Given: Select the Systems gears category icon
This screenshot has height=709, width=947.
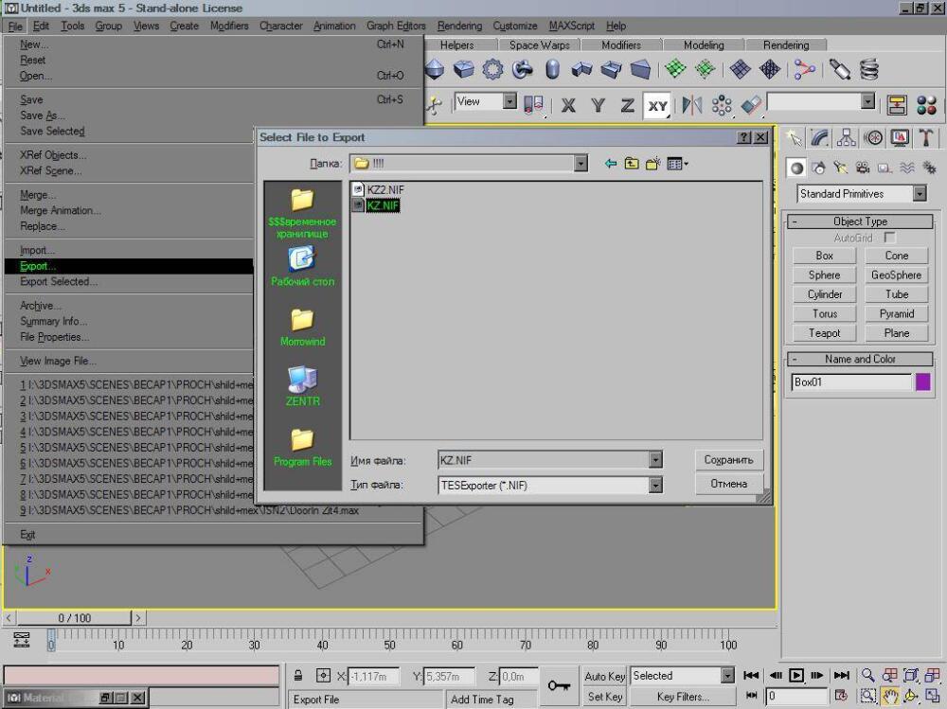Looking at the screenshot, I should click(930, 168).
